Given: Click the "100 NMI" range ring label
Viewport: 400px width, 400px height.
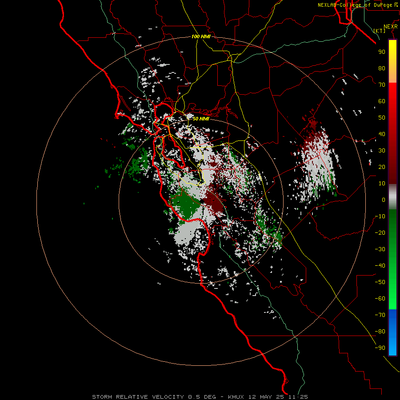Looking at the screenshot, I should (x=201, y=36).
